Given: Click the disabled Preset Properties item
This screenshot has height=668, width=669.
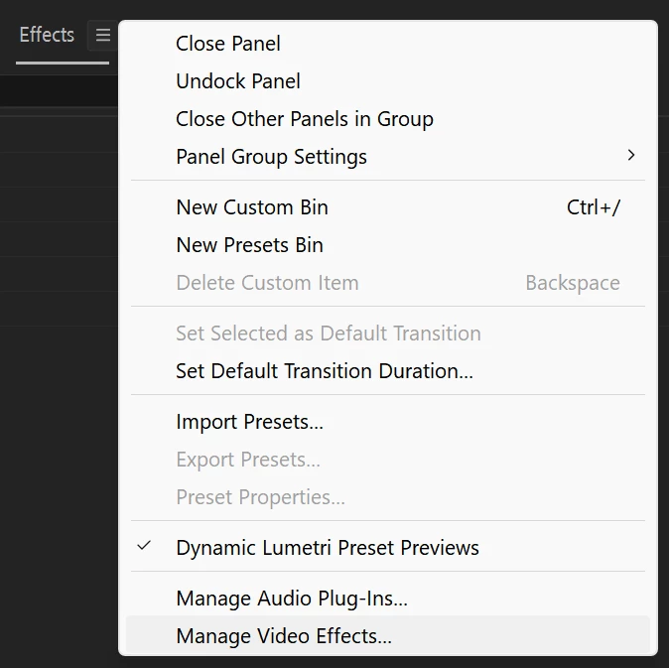Looking at the screenshot, I should click(260, 497).
